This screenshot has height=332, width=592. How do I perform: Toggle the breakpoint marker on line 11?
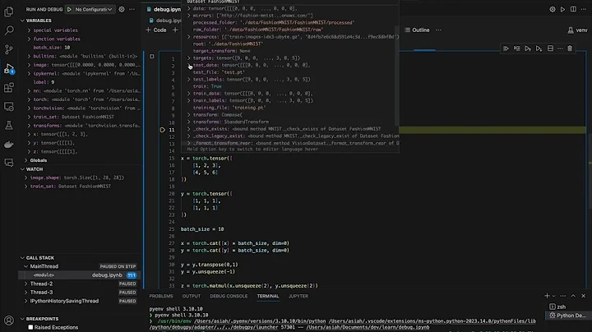pos(162,130)
